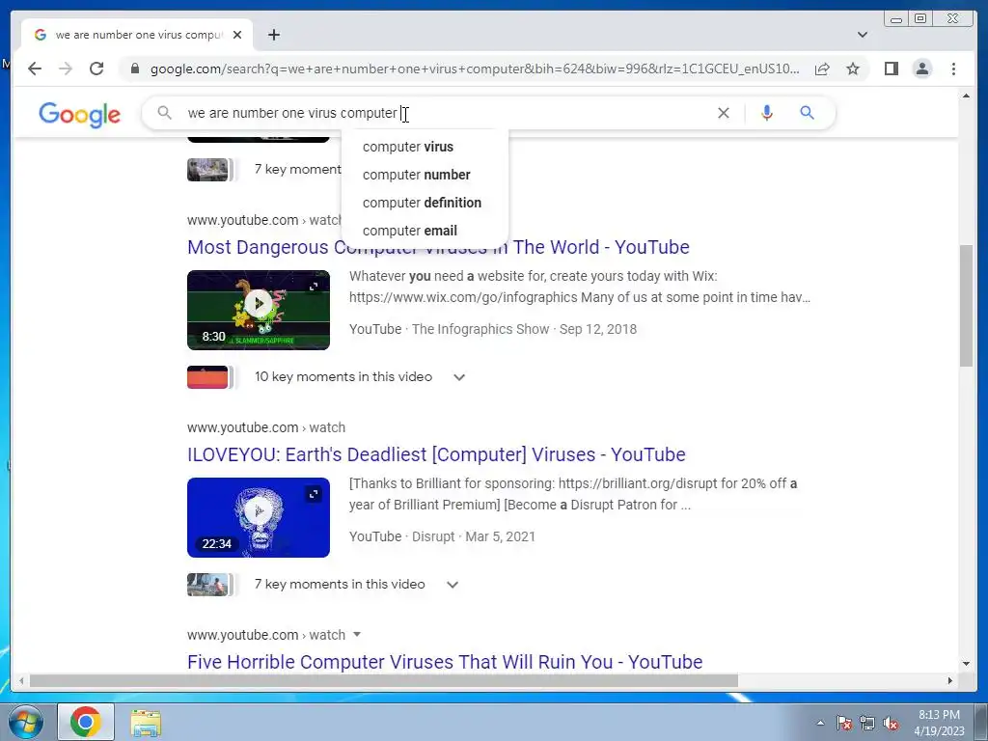Open 'Five Horrible Computer Viruses' result

tap(445, 662)
